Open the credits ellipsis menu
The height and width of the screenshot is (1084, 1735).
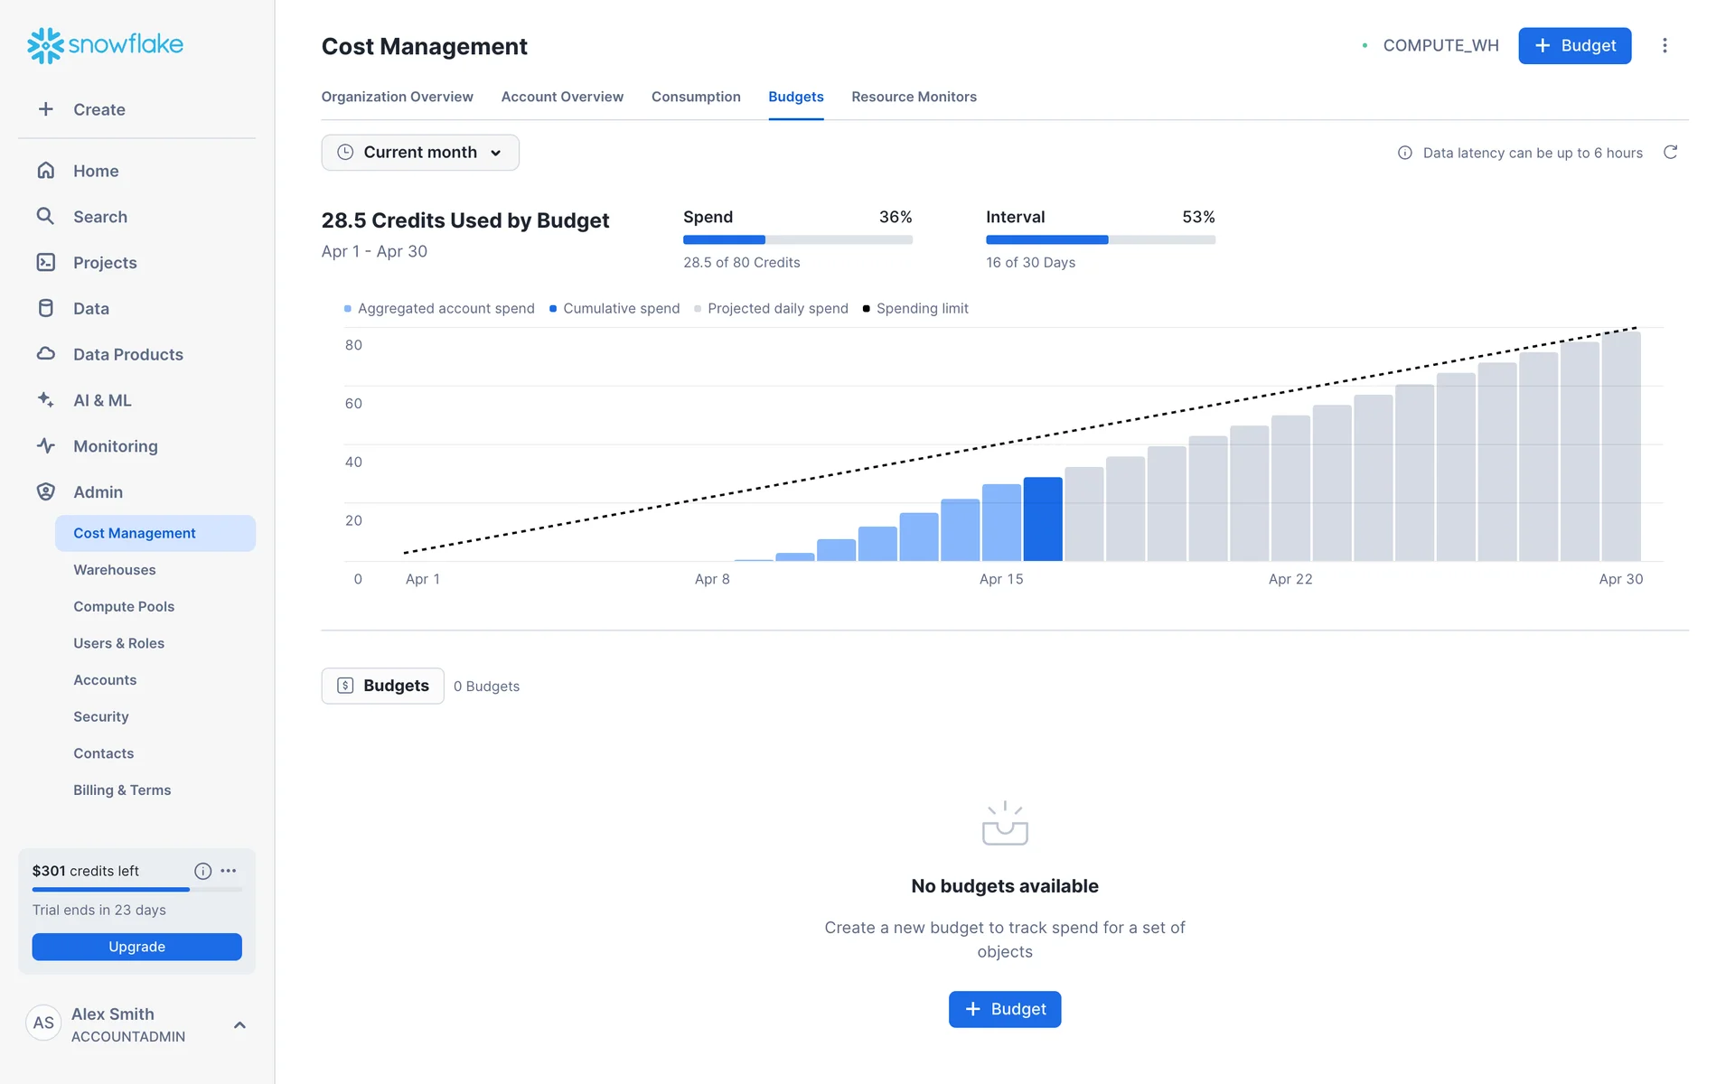click(229, 871)
